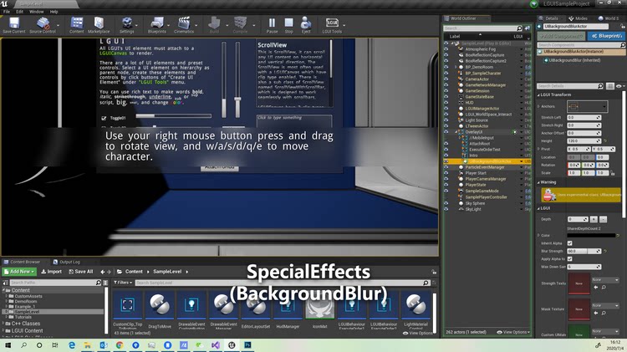
Task: Collapse the OverlayUI tree row
Action: tap(456, 132)
